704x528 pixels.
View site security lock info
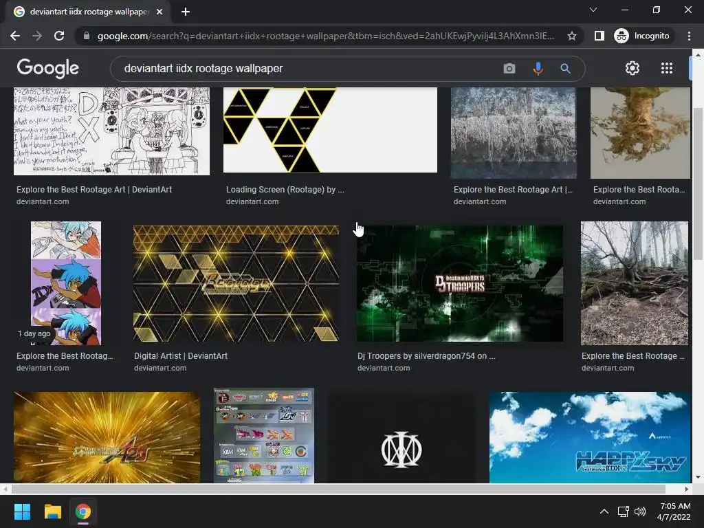coord(87,36)
